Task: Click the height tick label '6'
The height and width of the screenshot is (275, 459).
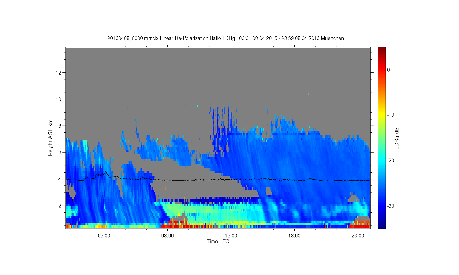Action: click(60, 152)
